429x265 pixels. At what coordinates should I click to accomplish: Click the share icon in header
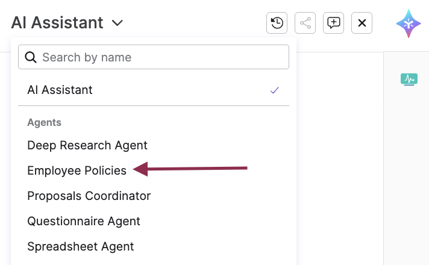point(305,23)
